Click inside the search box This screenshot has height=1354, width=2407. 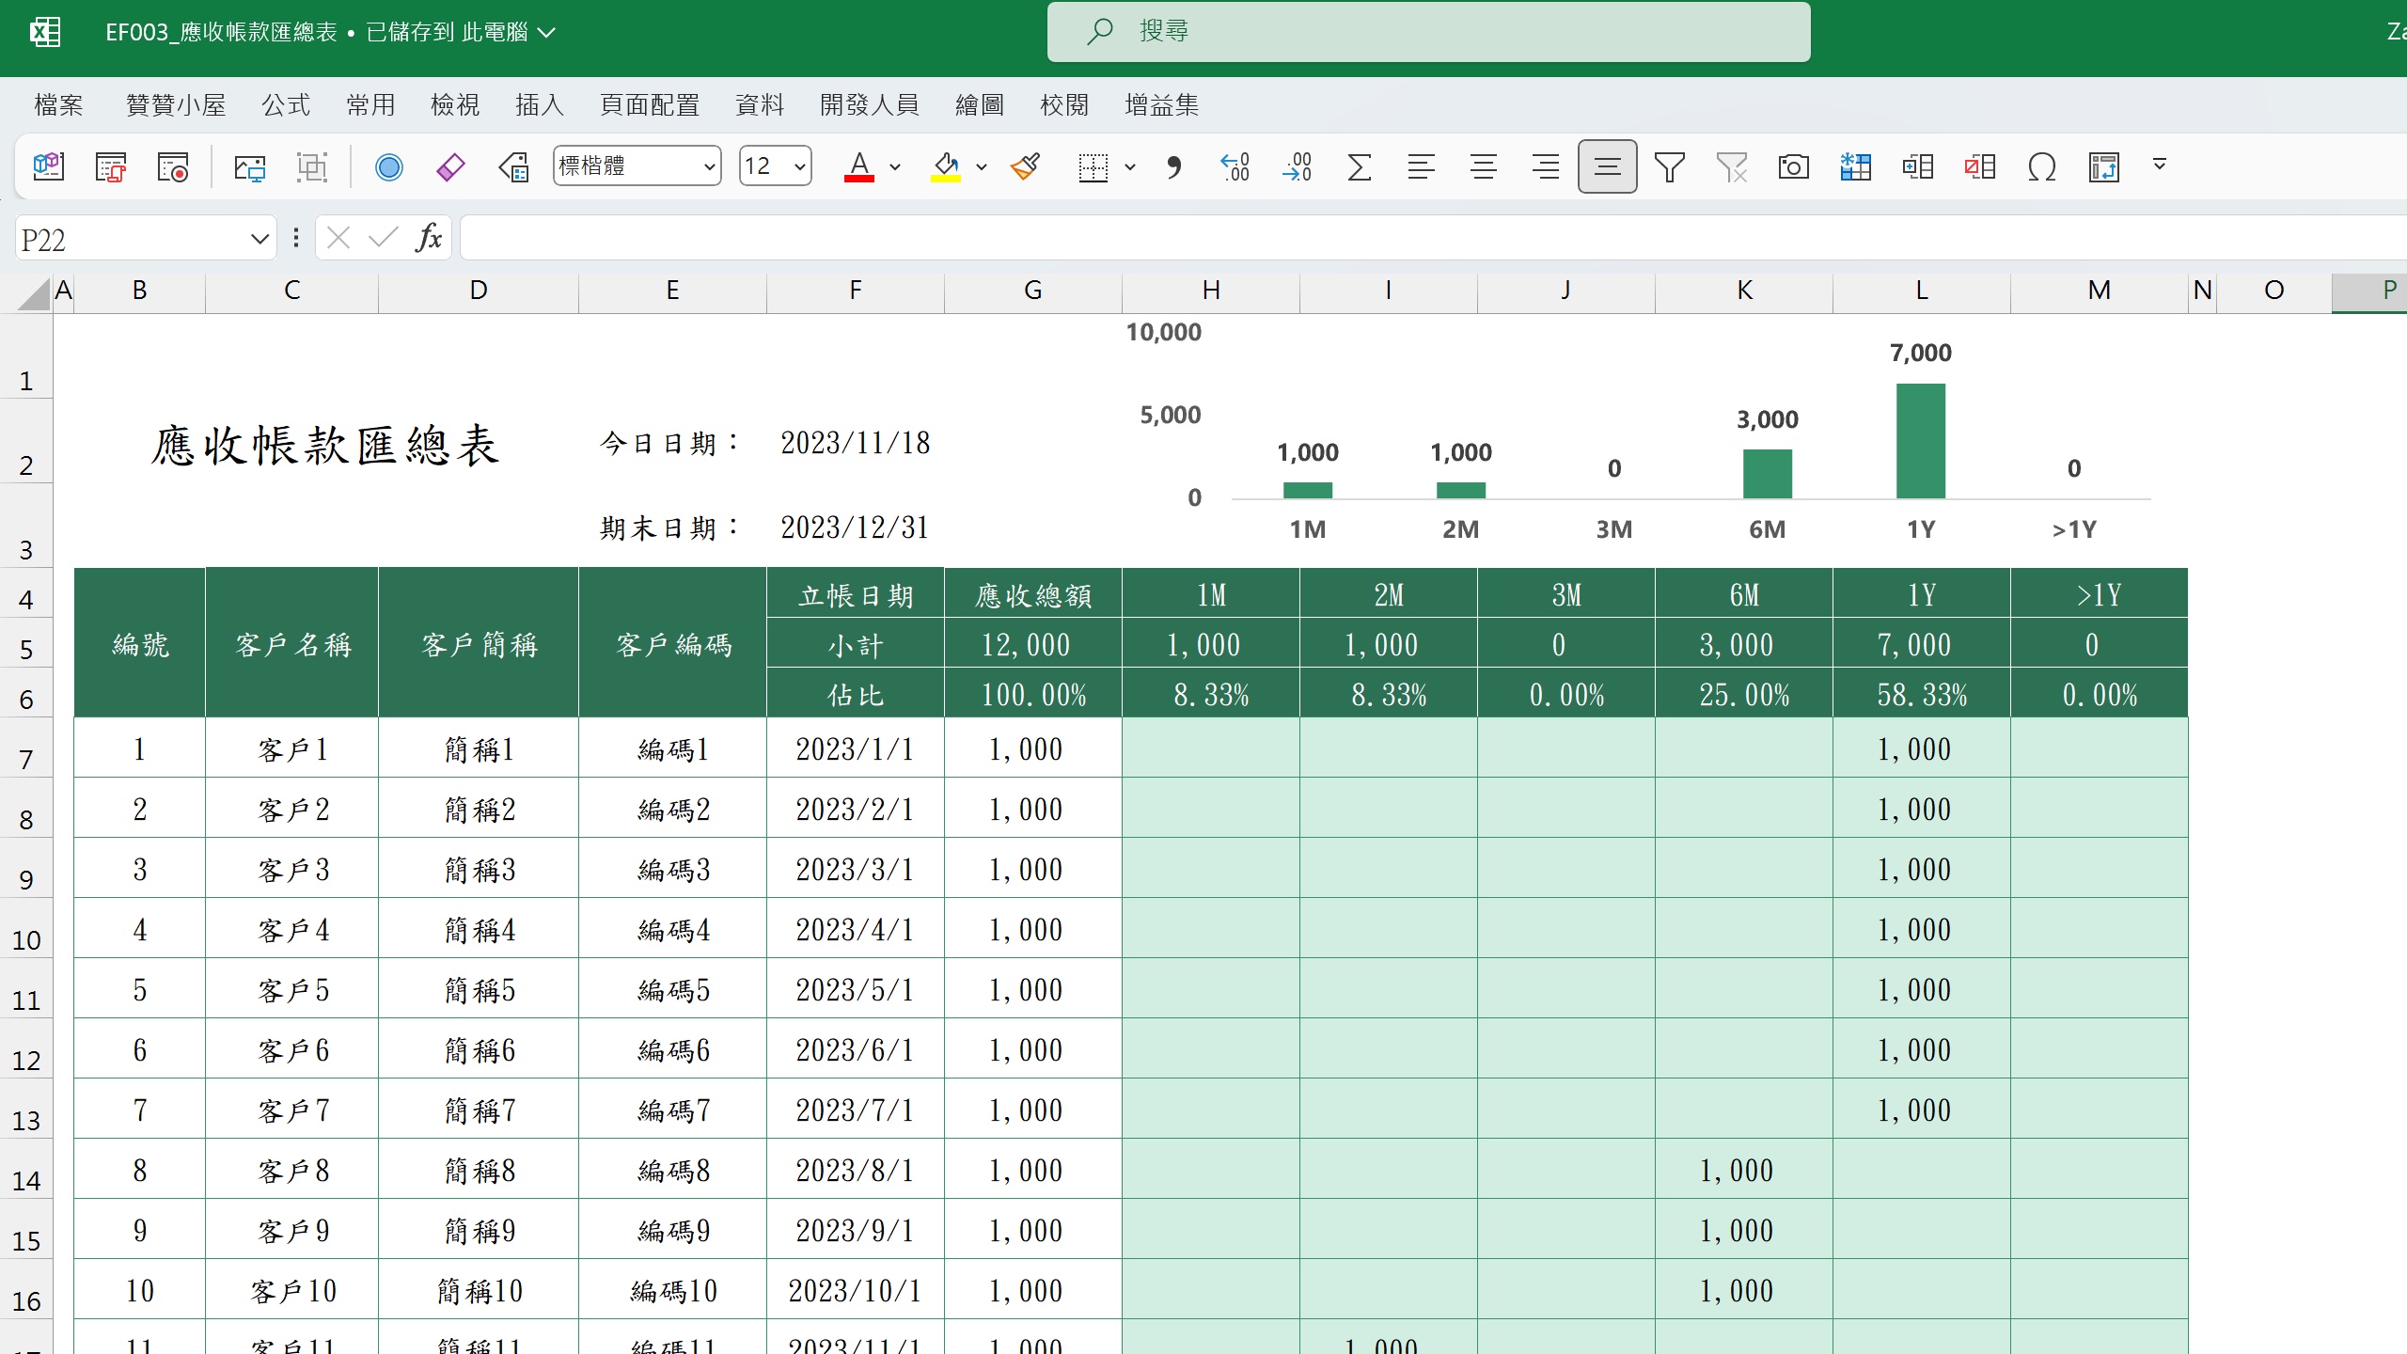click(x=1429, y=30)
